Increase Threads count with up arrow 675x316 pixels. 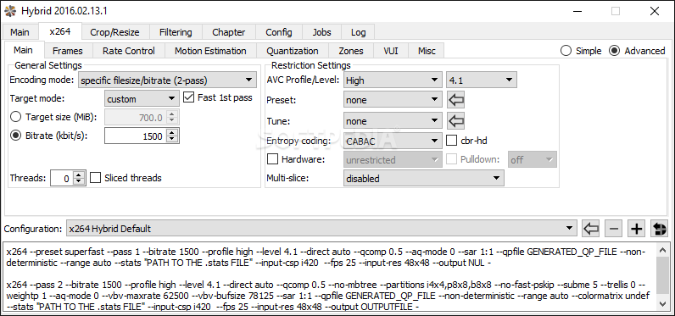pyautogui.click(x=79, y=175)
